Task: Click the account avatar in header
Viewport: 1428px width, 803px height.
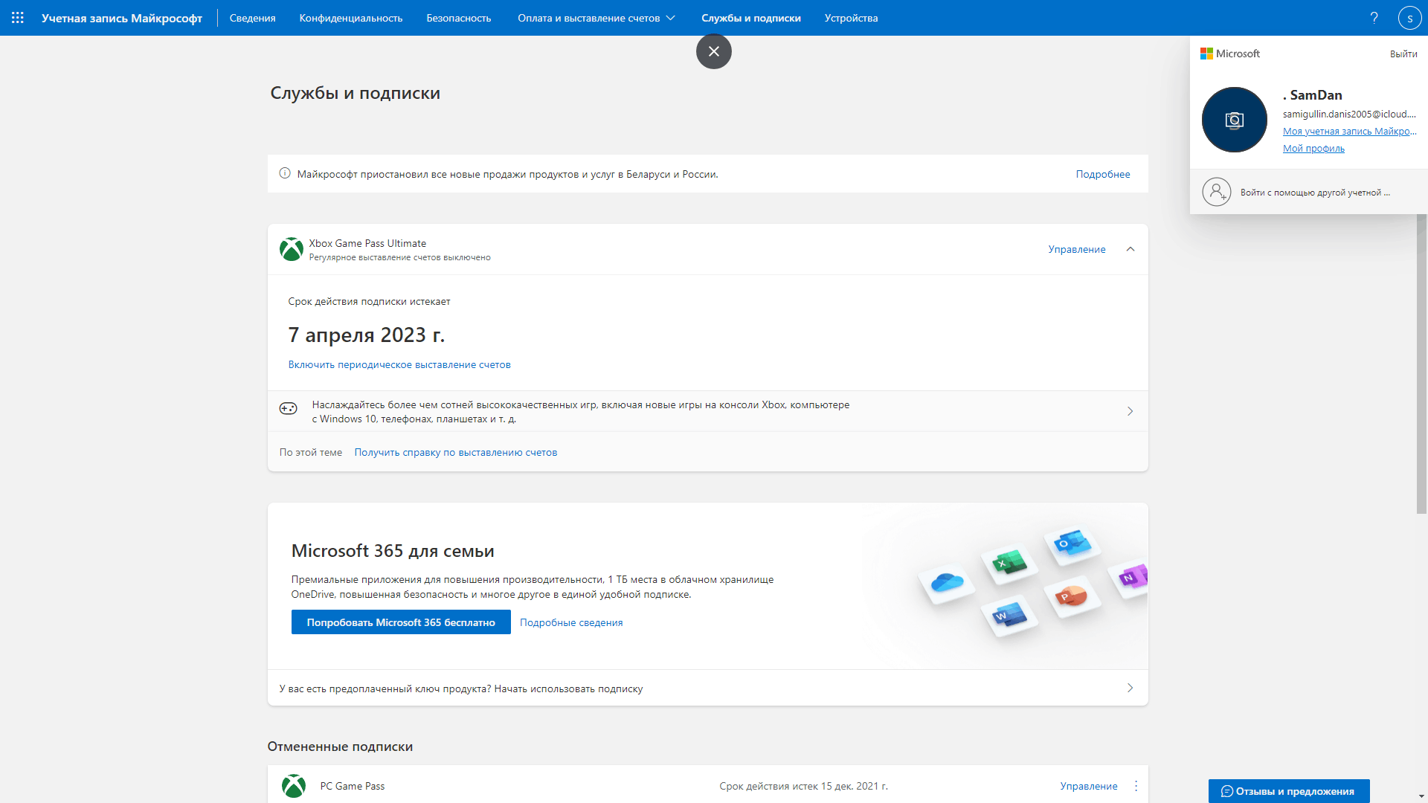Action: (x=1409, y=18)
